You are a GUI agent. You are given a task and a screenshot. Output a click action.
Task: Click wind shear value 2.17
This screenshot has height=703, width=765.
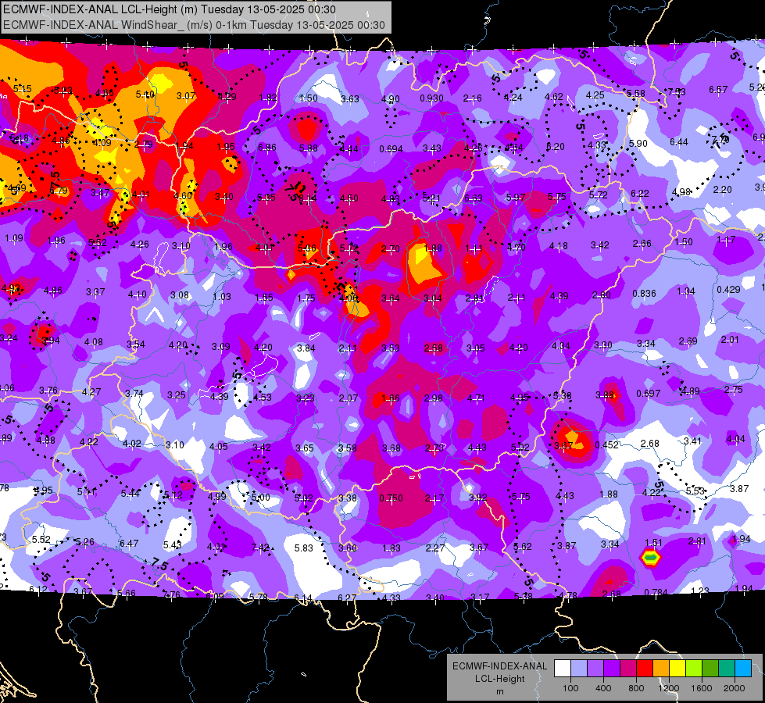[434, 498]
